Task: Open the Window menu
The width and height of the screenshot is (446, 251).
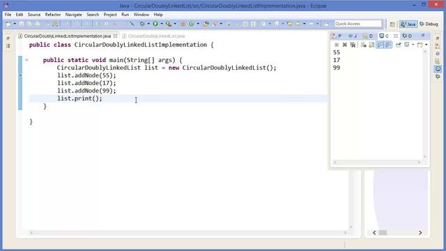Action: (141, 15)
